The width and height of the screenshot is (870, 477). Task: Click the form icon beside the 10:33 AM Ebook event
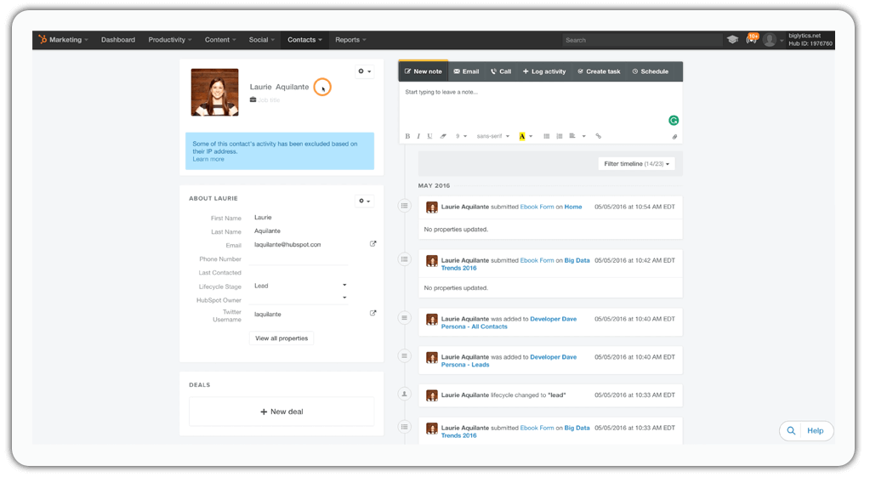[405, 427]
